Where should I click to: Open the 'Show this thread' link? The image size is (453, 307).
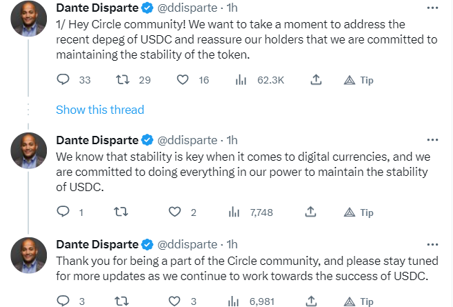pyautogui.click(x=100, y=110)
